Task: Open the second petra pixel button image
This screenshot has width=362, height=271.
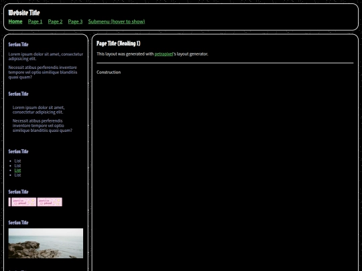Action: click(x=50, y=202)
